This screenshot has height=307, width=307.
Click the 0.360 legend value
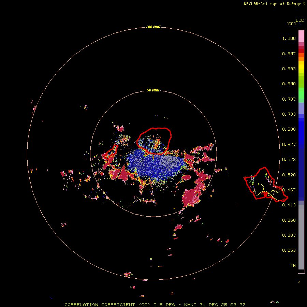pos(289,220)
